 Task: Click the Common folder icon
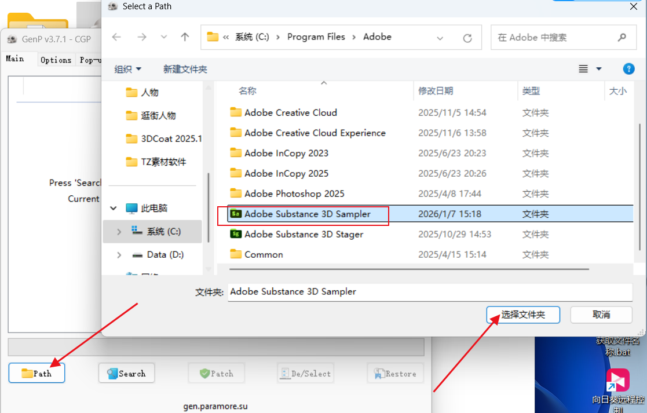tap(236, 254)
